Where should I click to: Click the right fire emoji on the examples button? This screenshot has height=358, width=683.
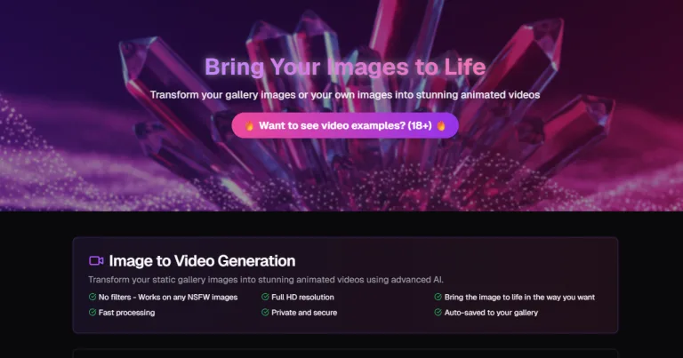[x=440, y=126]
